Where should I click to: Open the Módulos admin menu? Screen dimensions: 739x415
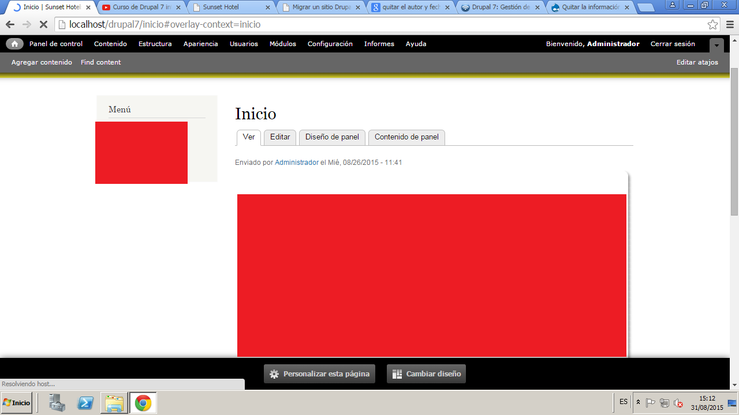coord(282,44)
